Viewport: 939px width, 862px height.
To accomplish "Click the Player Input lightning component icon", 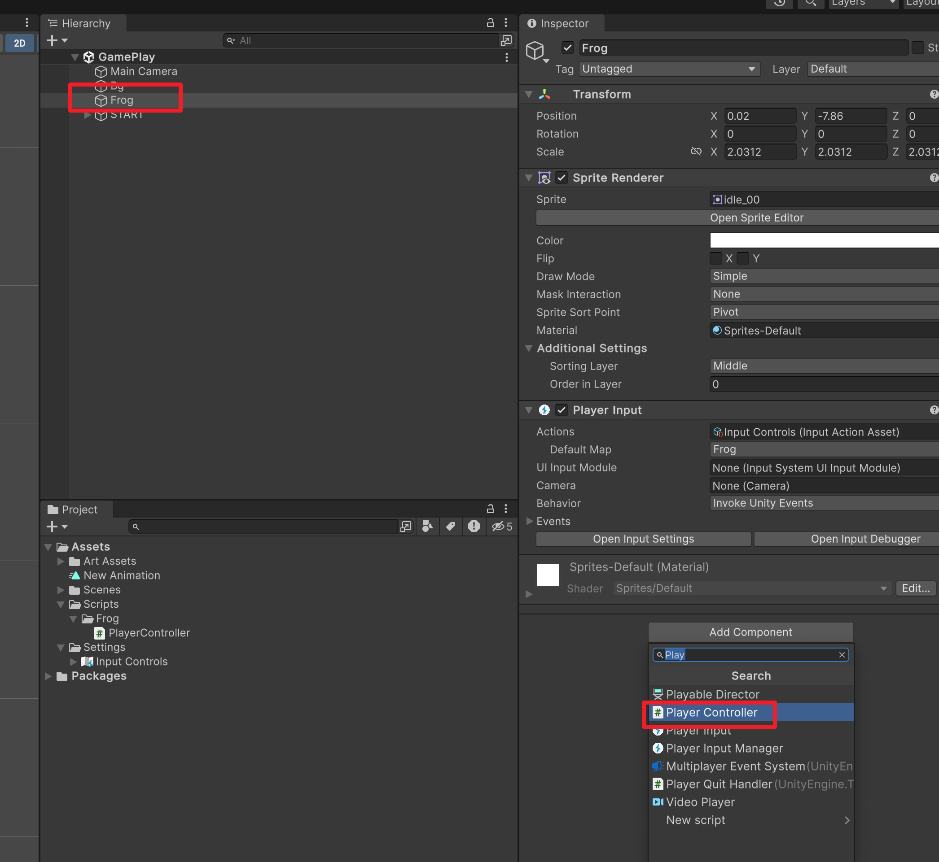I will click(x=544, y=410).
